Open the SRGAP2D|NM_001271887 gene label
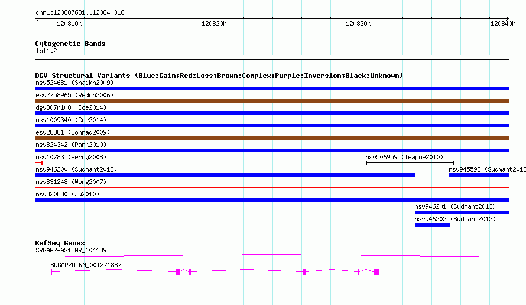Image resolution: width=526 pixels, height=305 pixels. tap(86, 265)
